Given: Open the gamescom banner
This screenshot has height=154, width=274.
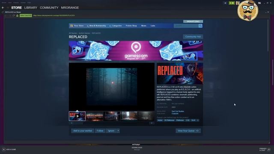Looking at the screenshot, I should (136, 50).
